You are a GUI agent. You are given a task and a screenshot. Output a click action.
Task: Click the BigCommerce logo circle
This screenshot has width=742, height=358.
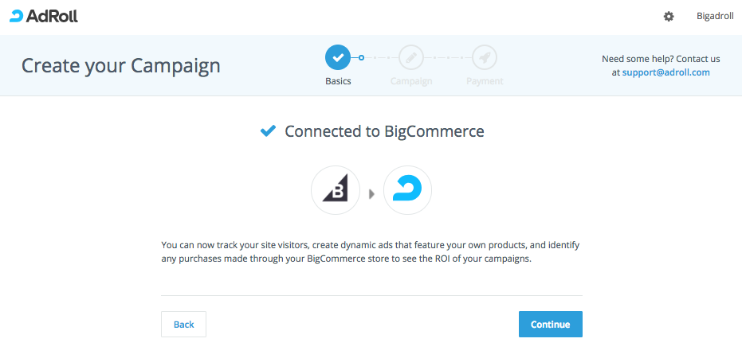(x=336, y=190)
